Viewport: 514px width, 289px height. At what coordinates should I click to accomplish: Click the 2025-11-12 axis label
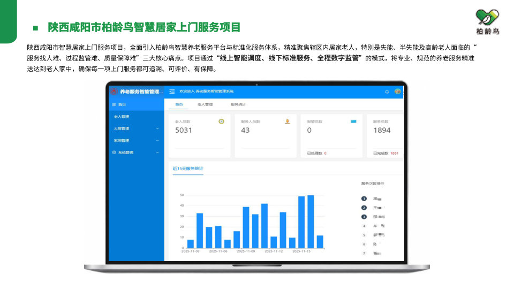[x=274, y=252]
